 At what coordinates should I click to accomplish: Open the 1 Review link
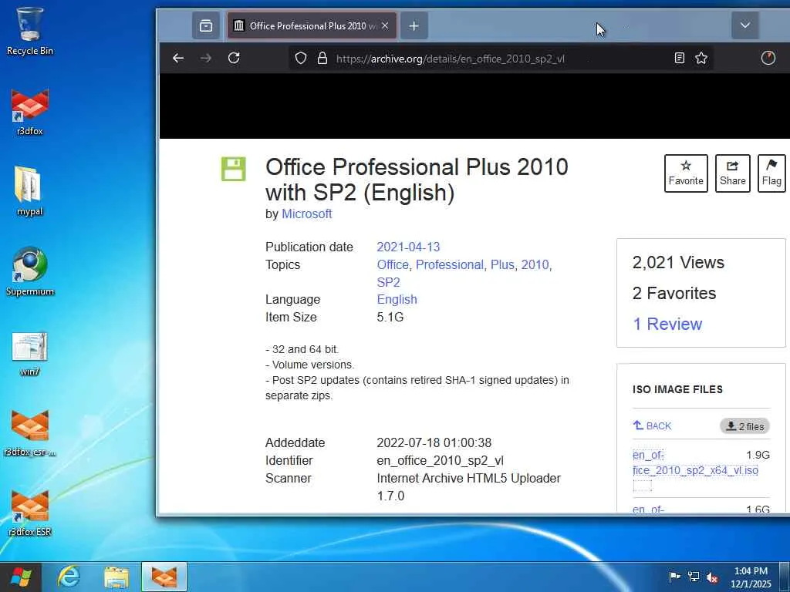pos(667,325)
